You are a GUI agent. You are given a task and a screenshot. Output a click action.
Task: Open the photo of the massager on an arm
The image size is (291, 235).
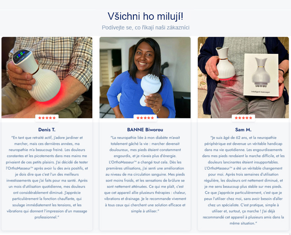point(47,77)
